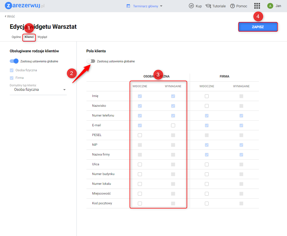Viewport: 287px width, 236px height.
Task: Open the Pomoc link in header
Action: pyautogui.click(x=242, y=6)
